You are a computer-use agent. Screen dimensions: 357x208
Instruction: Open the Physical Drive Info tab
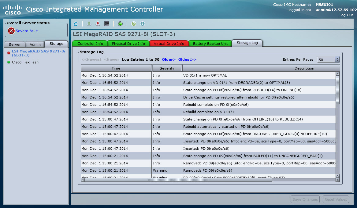[x=128, y=44]
